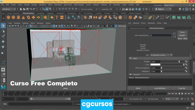This screenshot has width=195, height=110.
Task: Select the arrow Select tool
Action: [x=3, y=26]
